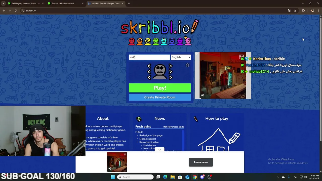
Task: Click the 9th November 2022 date text
Action: pyautogui.click(x=174, y=127)
